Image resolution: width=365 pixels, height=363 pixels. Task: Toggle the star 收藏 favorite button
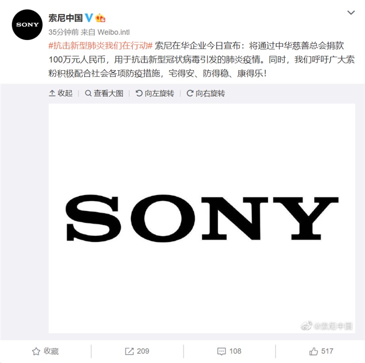(46, 351)
